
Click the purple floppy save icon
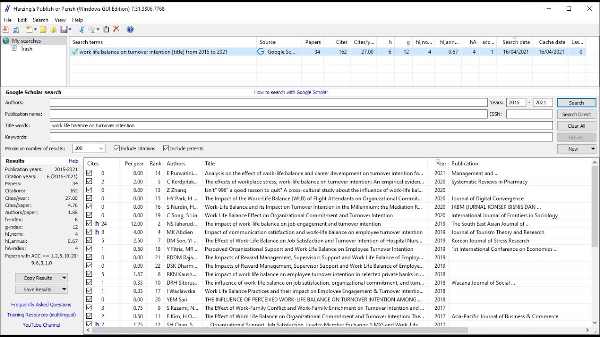[64, 29]
